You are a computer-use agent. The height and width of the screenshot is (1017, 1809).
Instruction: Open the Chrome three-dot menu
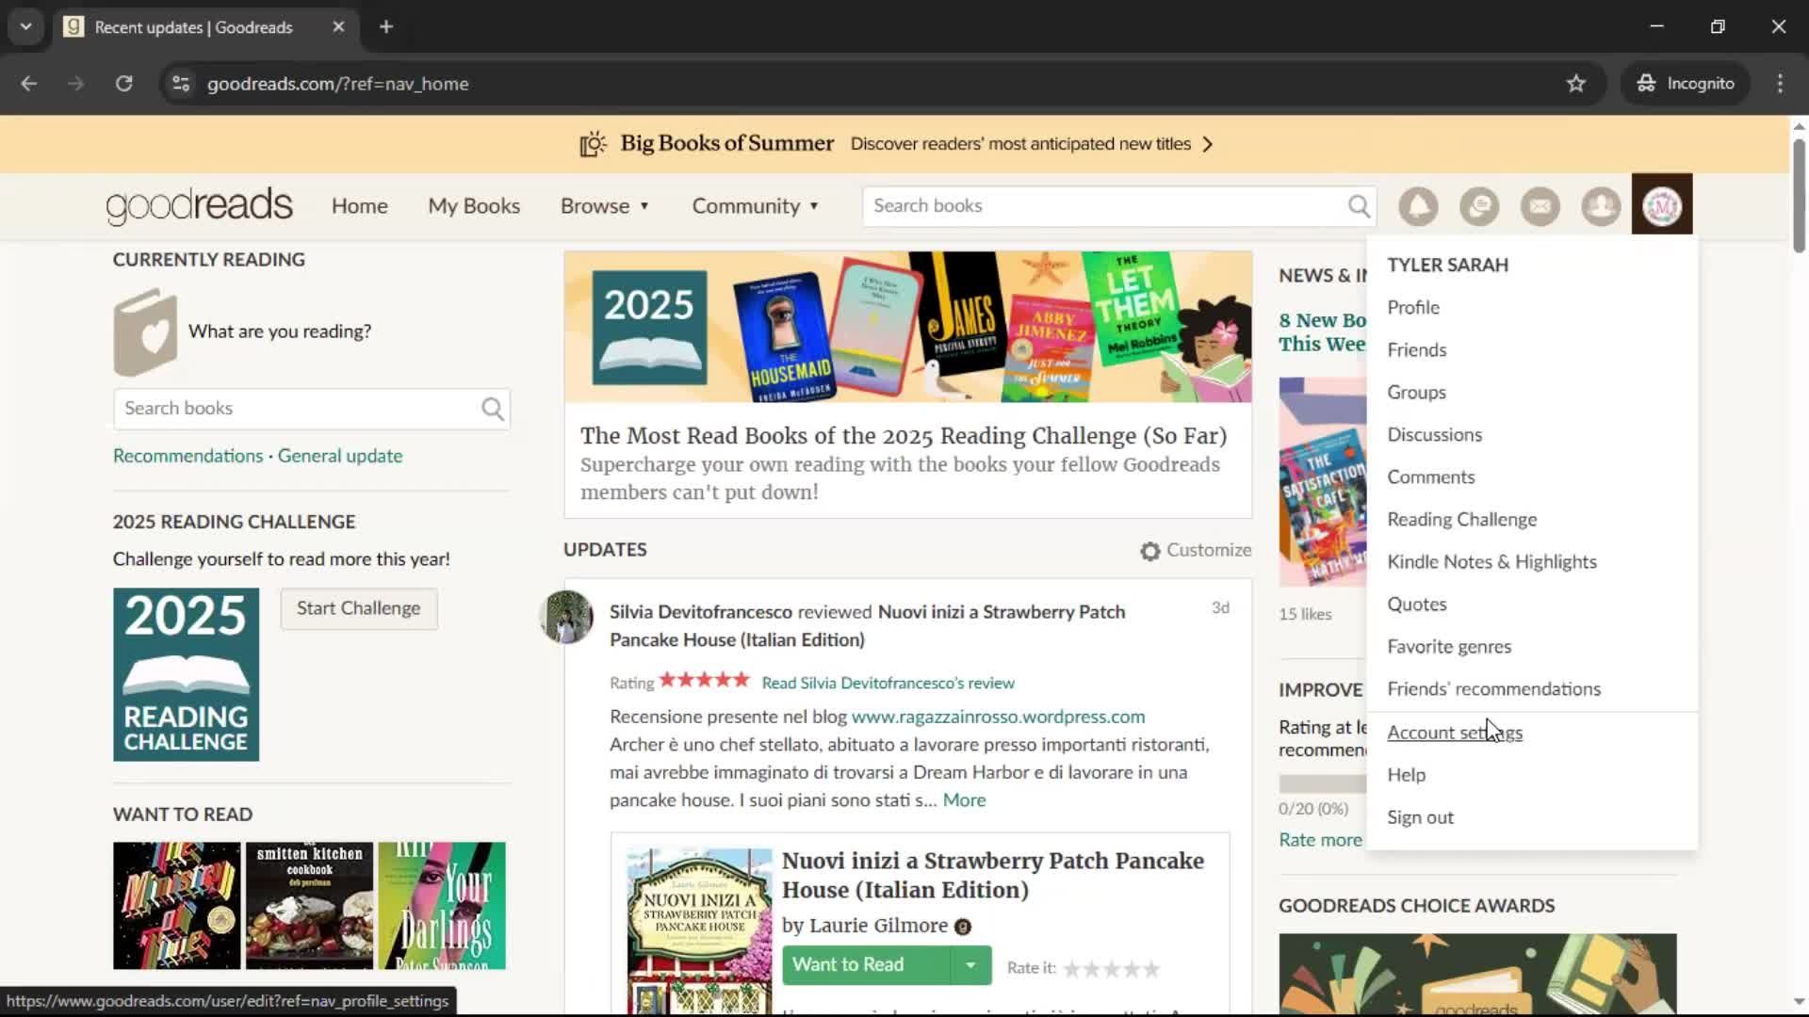click(x=1780, y=84)
